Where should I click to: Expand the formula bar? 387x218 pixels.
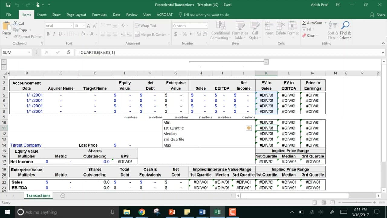tap(383, 52)
